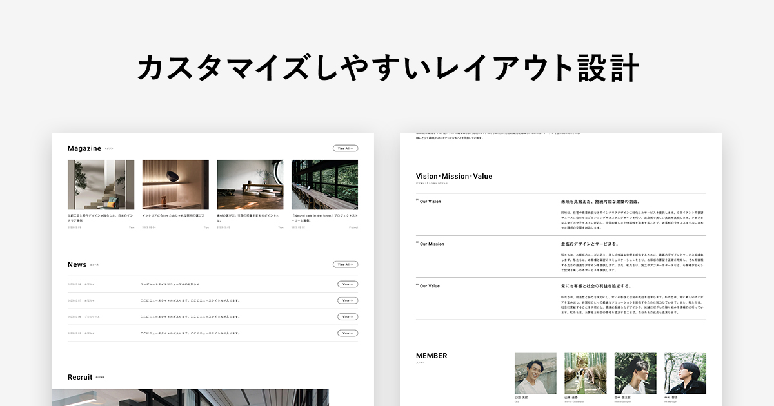Select the MEMBER section heading
Viewport: 774px width, 406px height.
tap(432, 356)
